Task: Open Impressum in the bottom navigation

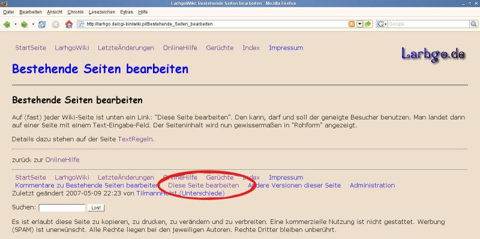Action: [x=286, y=177]
